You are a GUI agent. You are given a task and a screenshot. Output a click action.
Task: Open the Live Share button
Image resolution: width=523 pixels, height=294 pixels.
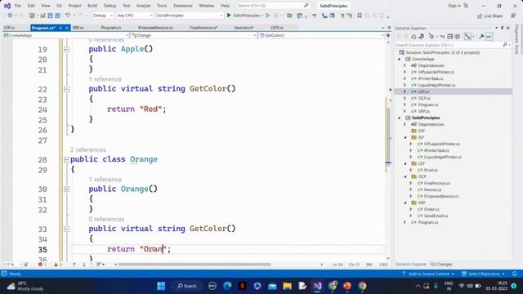tap(489, 16)
